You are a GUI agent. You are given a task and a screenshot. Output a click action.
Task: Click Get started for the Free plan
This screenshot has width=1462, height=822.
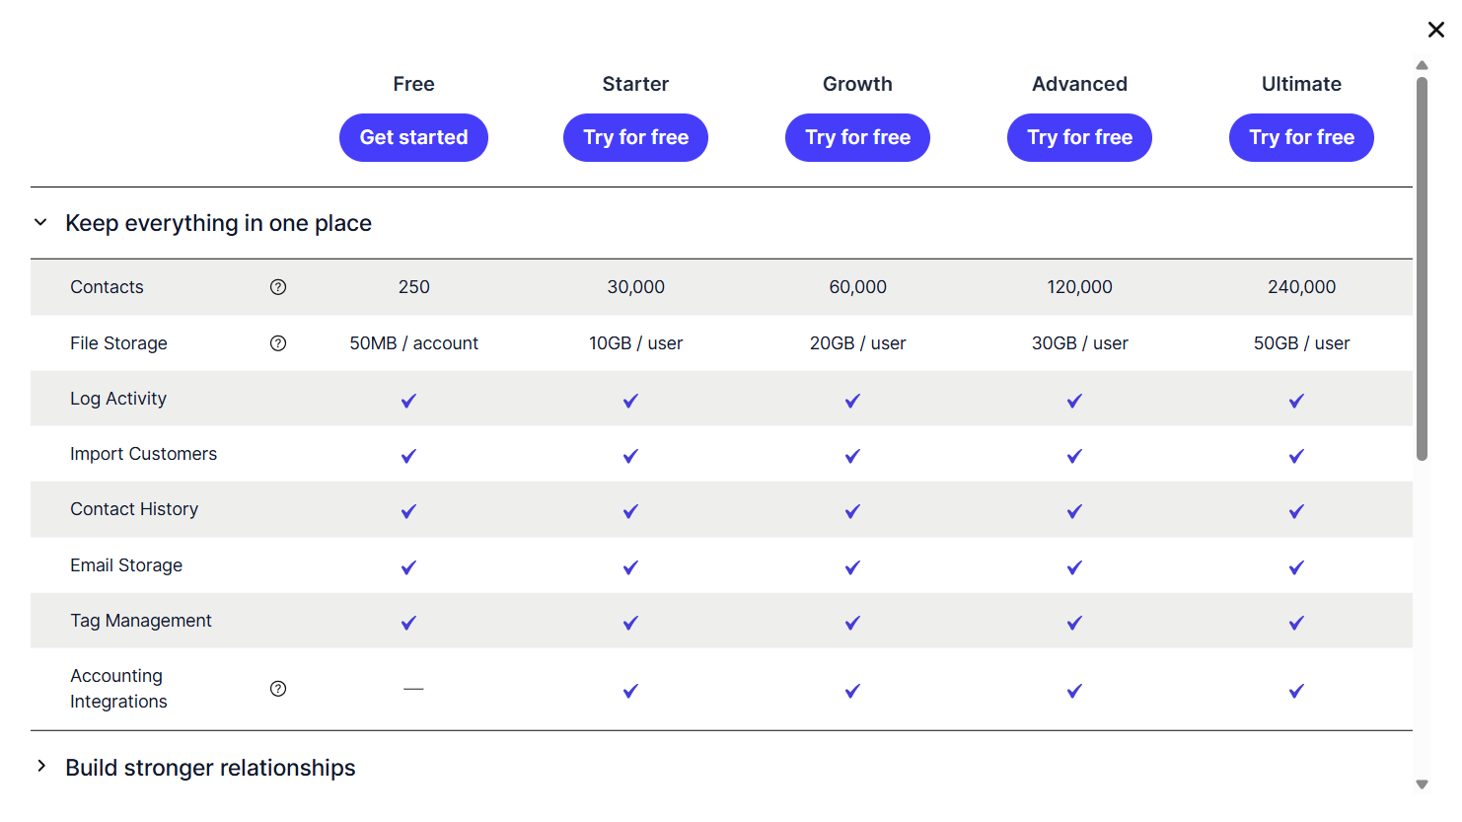413,137
